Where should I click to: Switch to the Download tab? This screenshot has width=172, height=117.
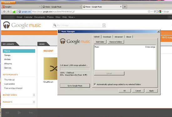point(107,37)
